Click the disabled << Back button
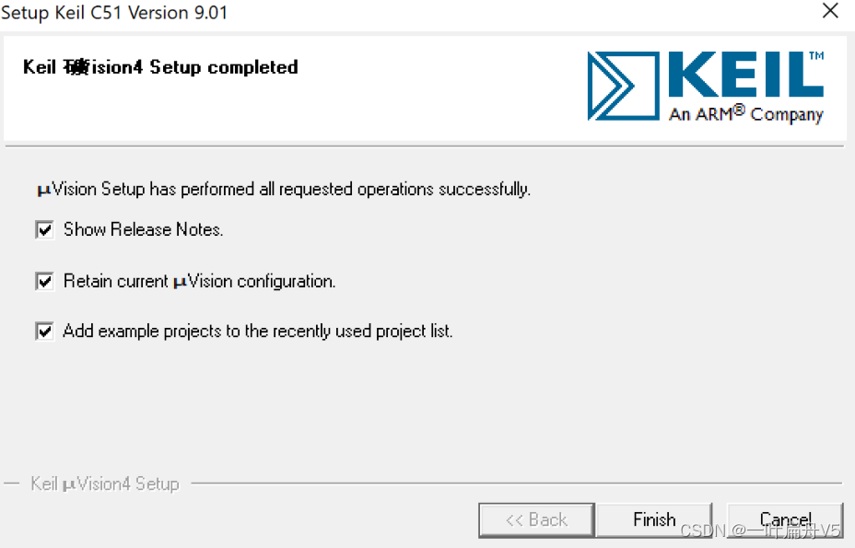The height and width of the screenshot is (548, 855). coord(536,519)
